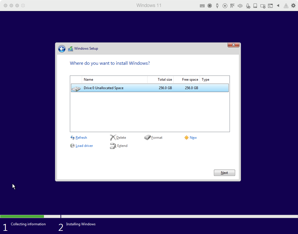This screenshot has width=298, height=234.
Task: Open the CD/DVD disc icon
Action: tap(225, 6)
